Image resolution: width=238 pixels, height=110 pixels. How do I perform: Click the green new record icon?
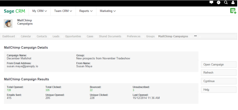click(x=233, y=11)
